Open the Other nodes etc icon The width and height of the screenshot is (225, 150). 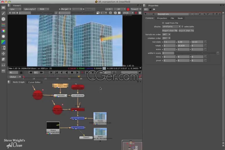(x=3, y=71)
